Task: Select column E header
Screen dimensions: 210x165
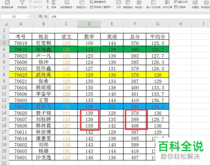Action: 112,24
